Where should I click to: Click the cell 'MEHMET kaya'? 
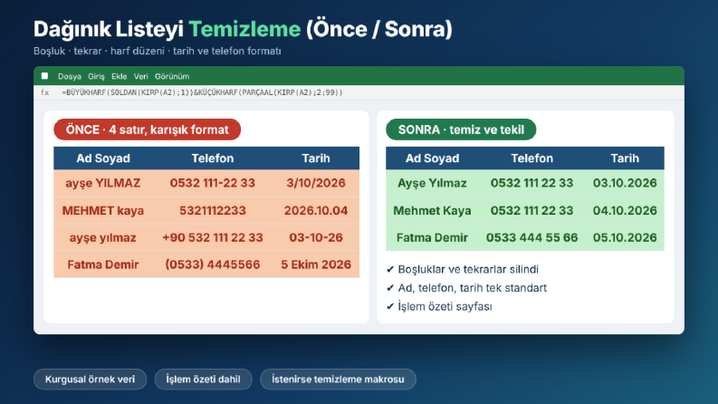(x=103, y=211)
